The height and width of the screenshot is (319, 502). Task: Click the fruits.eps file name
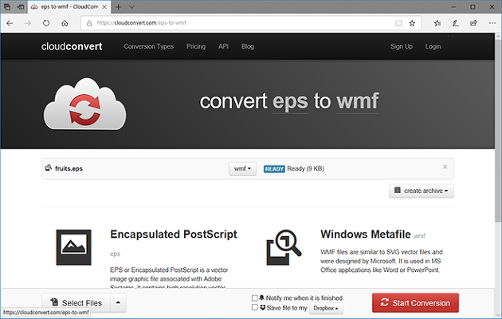tap(69, 168)
